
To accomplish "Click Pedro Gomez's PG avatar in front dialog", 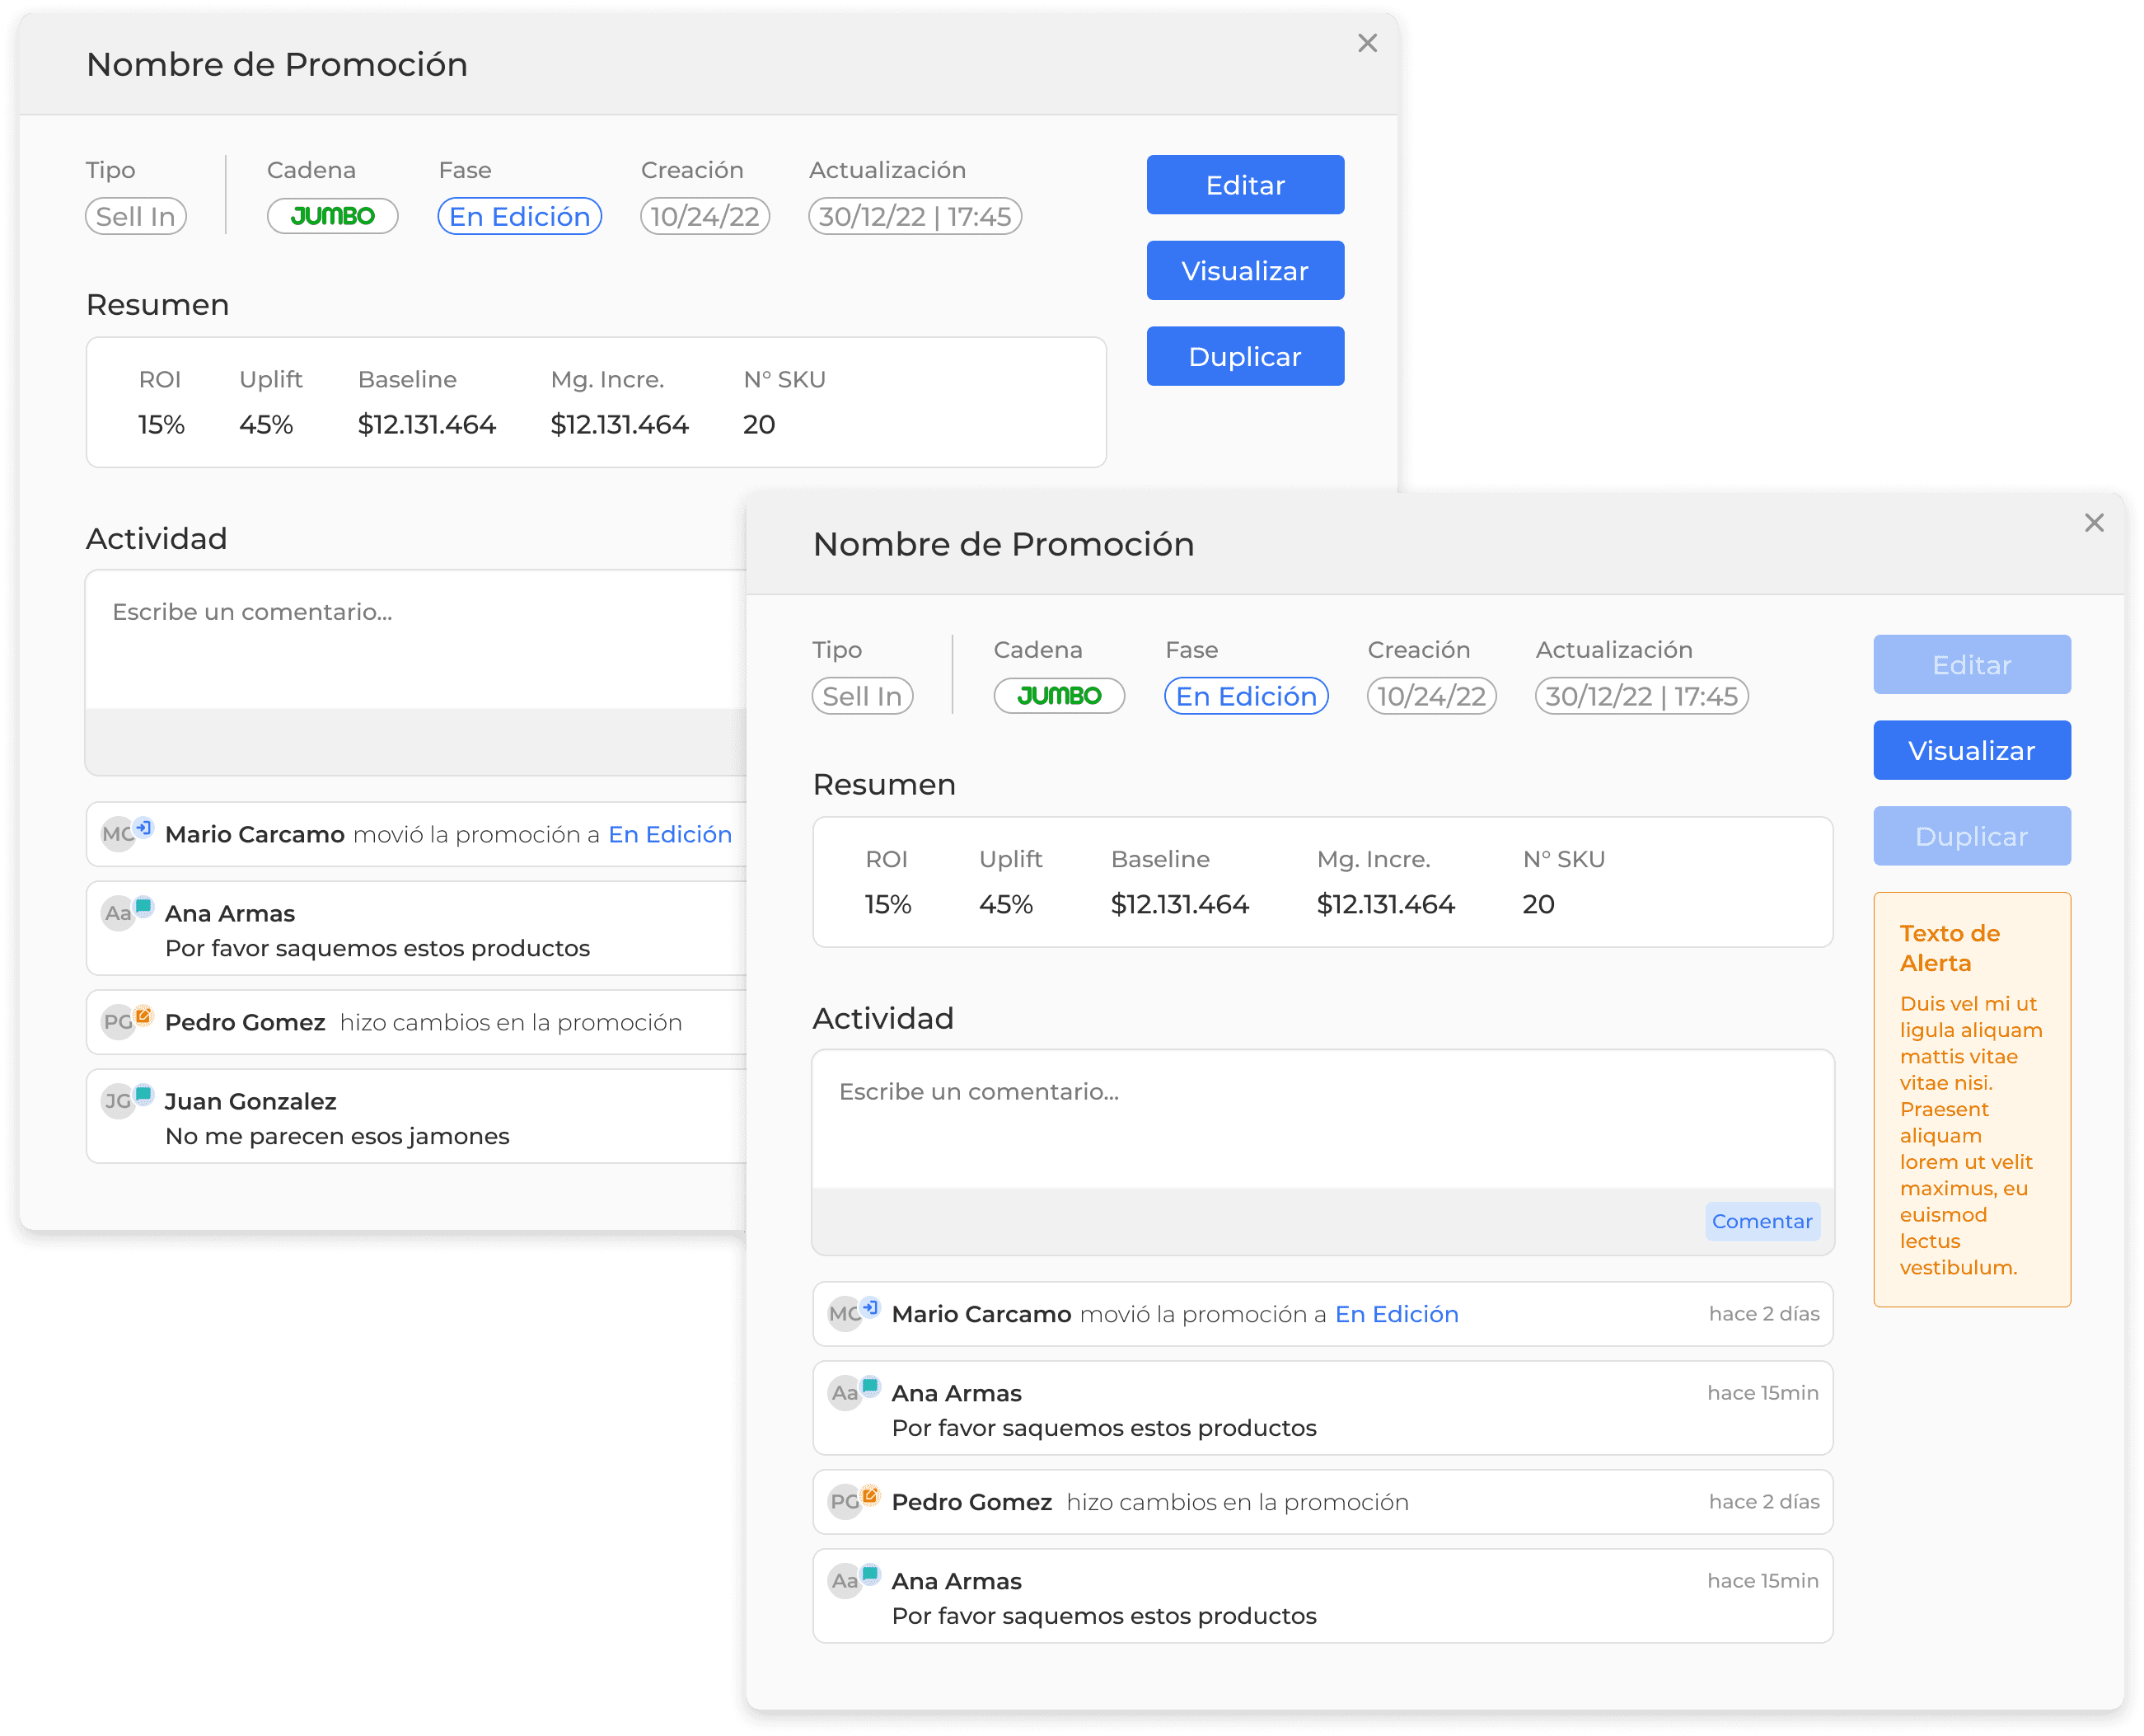I will (x=845, y=1501).
